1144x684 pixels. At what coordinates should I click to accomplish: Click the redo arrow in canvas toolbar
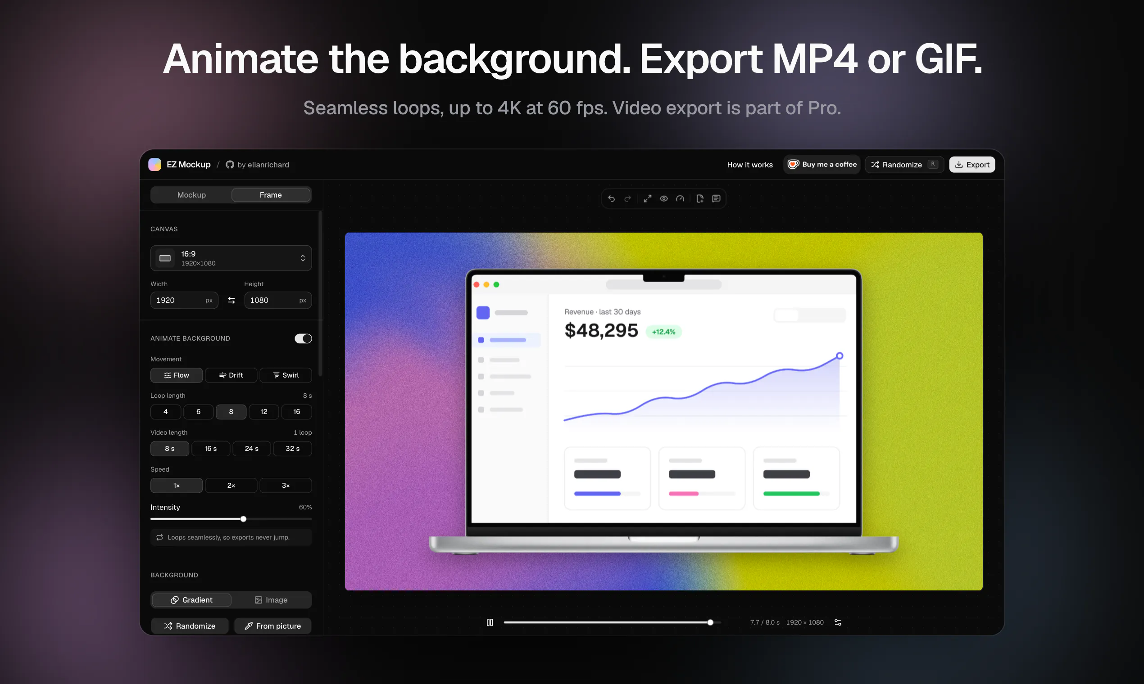627,198
